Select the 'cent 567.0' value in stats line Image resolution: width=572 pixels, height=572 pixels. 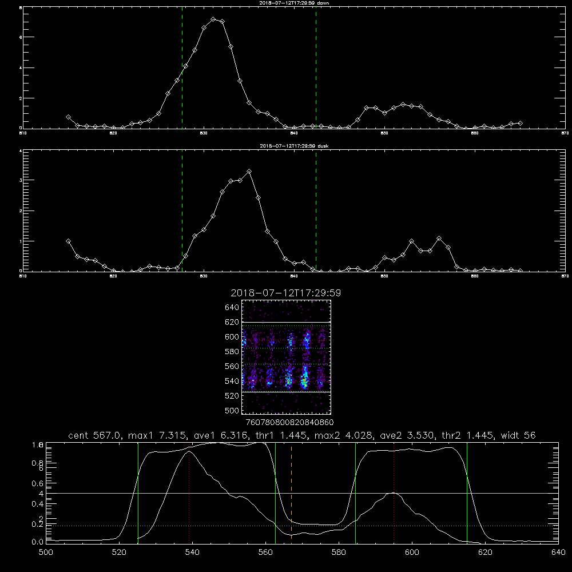click(x=95, y=435)
